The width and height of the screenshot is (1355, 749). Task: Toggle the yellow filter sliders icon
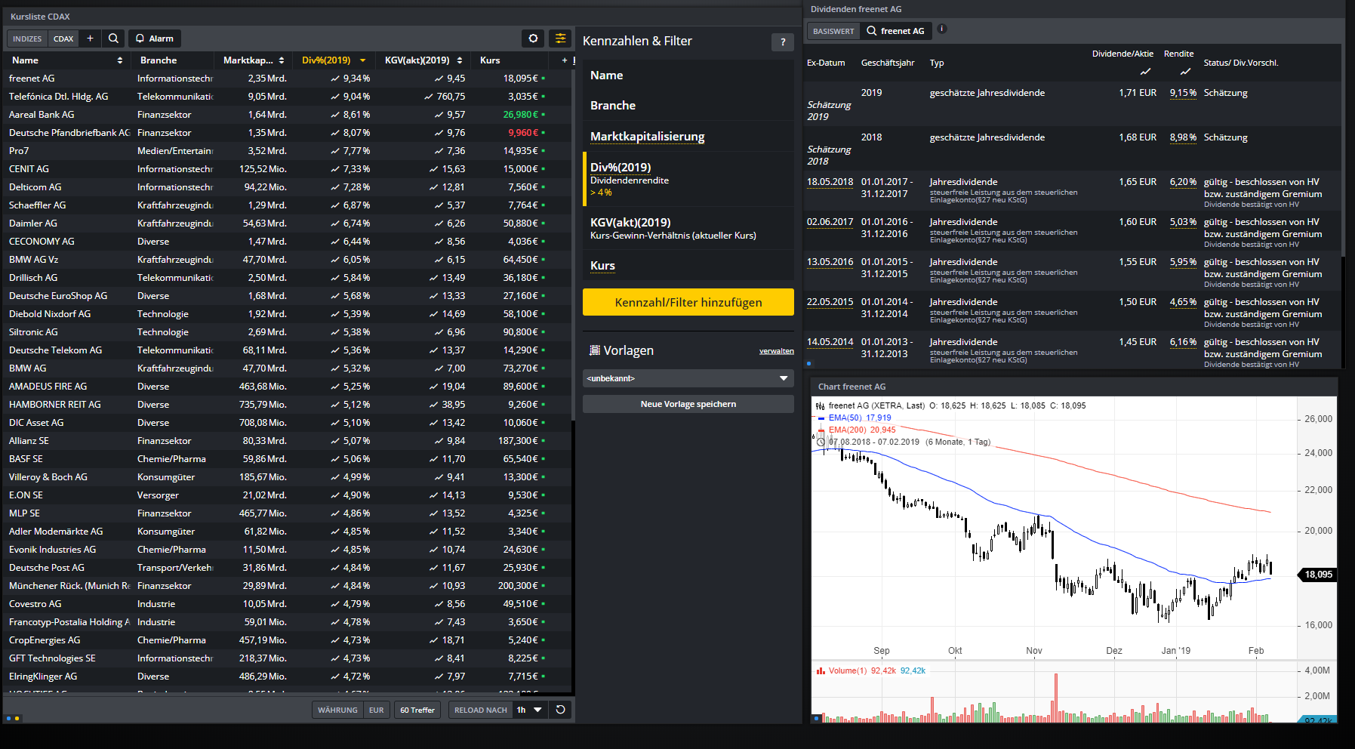(x=560, y=39)
